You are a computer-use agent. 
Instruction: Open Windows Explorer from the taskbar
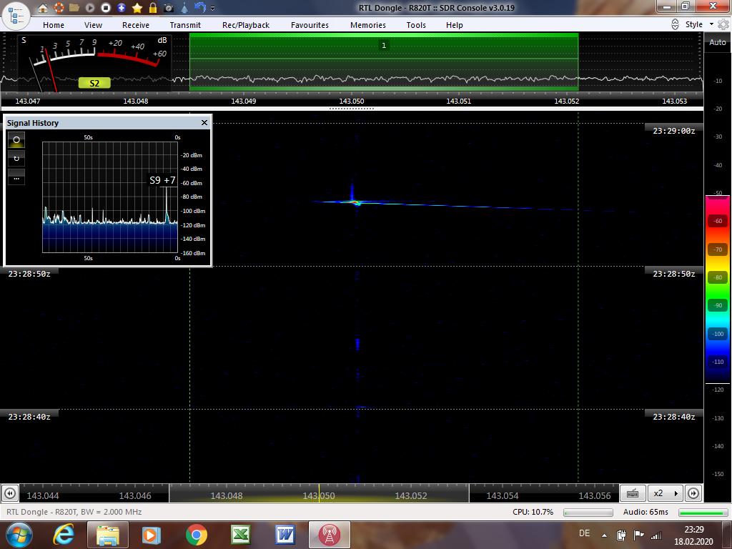pyautogui.click(x=107, y=535)
